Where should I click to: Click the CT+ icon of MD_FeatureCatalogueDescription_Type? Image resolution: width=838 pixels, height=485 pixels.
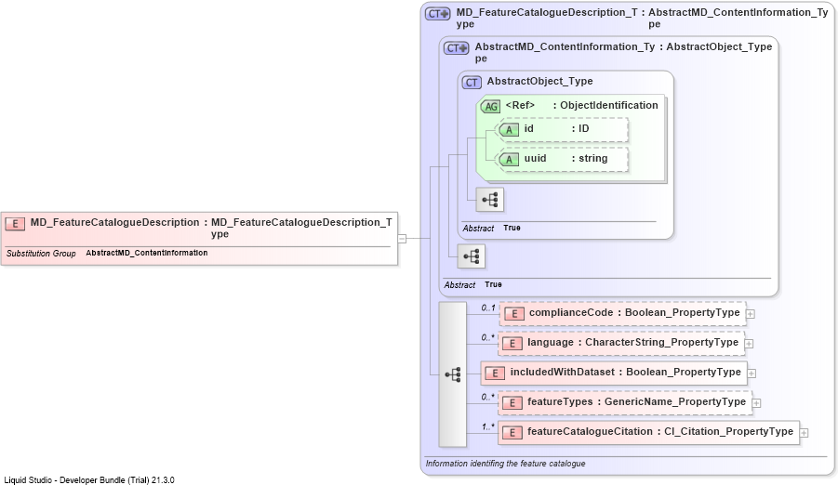coord(438,14)
